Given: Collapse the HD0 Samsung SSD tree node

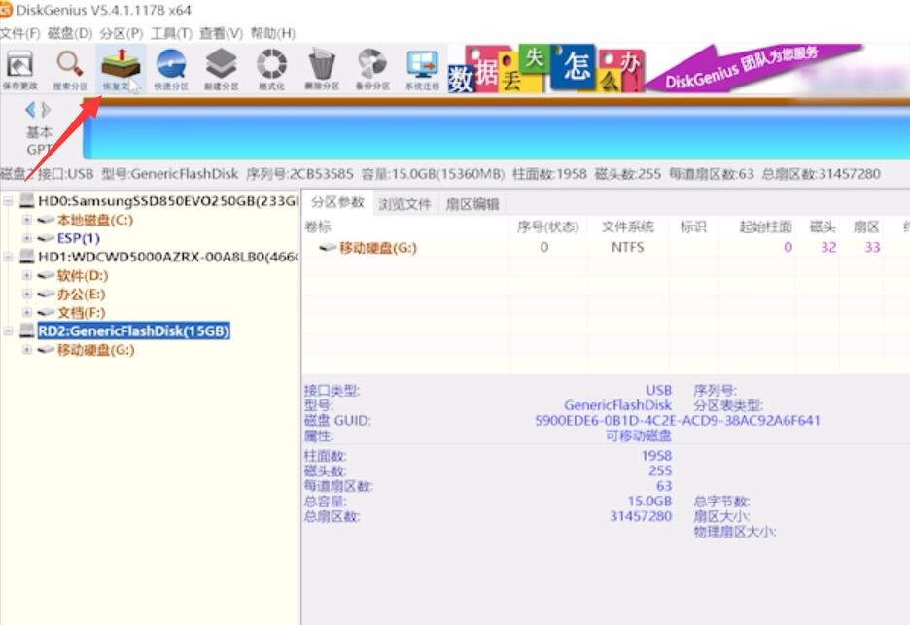Looking at the screenshot, I should tap(8, 201).
